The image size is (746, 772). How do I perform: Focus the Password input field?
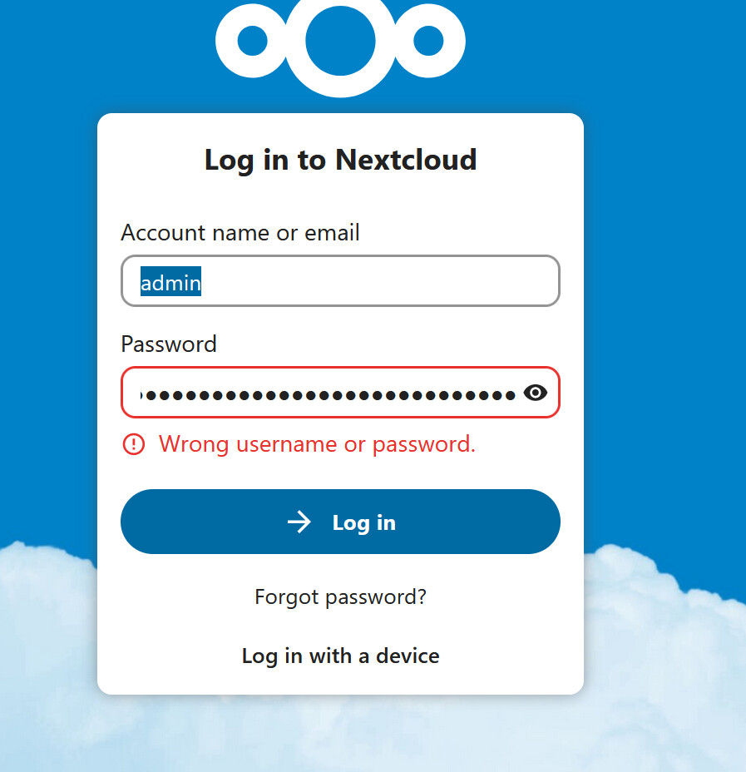[x=340, y=393]
